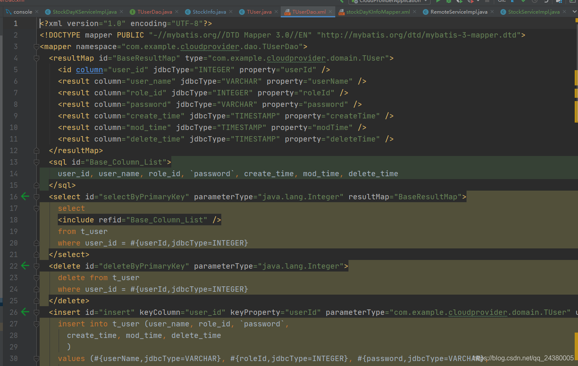Click the class icon on RemoteServiceImpl.java tab
The width and height of the screenshot is (578, 366).
(x=426, y=12)
